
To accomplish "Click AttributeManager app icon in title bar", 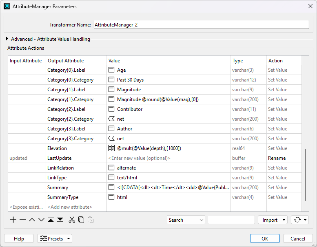I will (x=7, y=6).
